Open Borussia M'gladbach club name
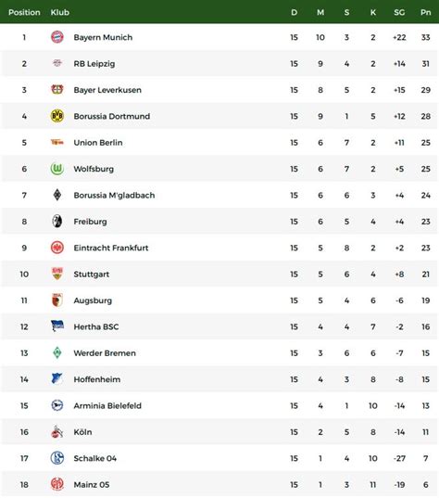 coord(114,195)
